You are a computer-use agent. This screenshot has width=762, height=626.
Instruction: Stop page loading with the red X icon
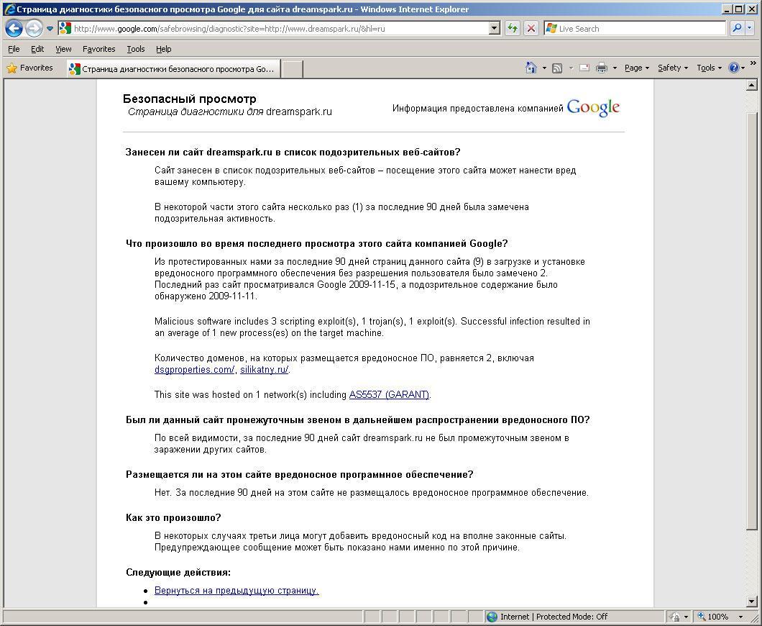(x=531, y=29)
